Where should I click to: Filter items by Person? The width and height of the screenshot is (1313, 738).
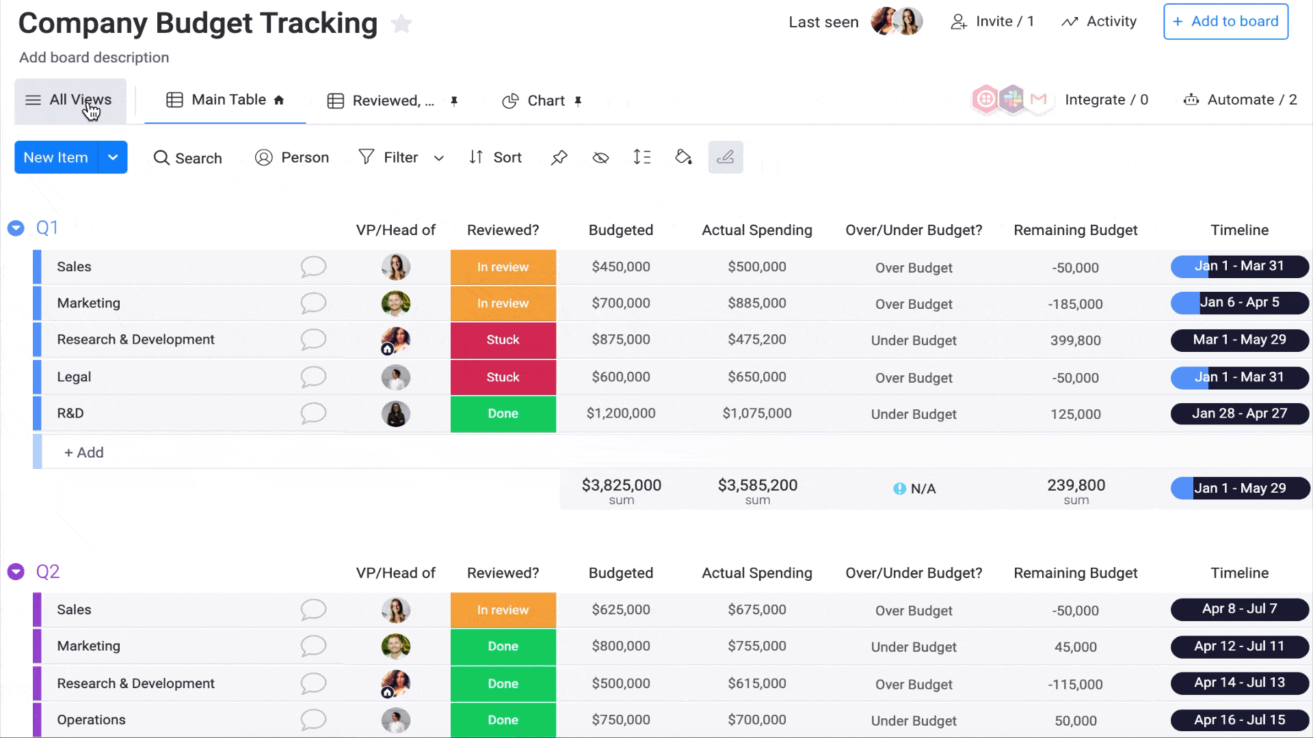292,157
